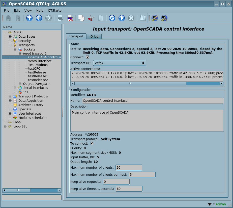
Task: Click the Specials question mark icon
Action: 15,109
